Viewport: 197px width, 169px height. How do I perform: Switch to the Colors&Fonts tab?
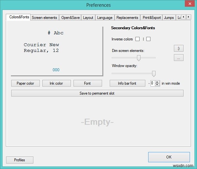(x=18, y=17)
